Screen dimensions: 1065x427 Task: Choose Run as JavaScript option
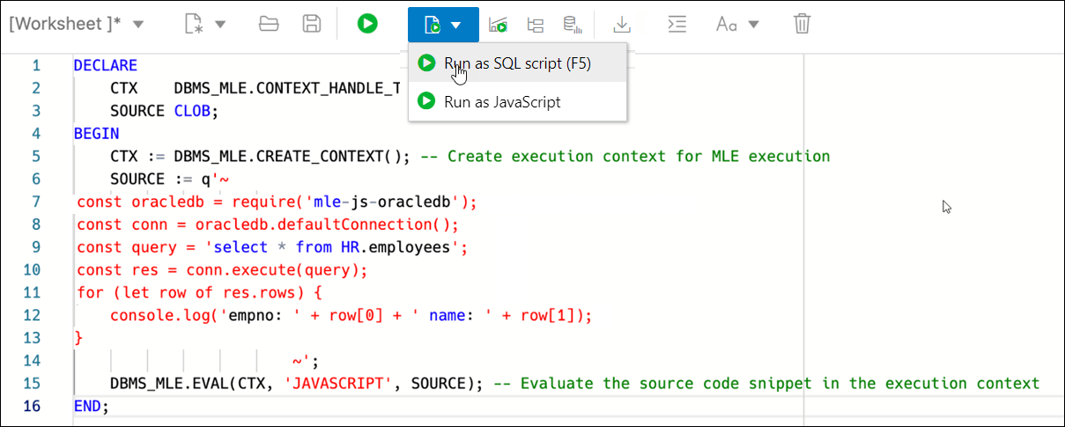502,101
